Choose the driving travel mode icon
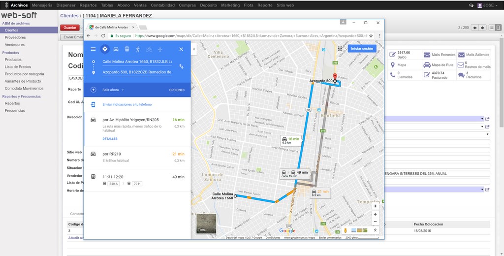Viewport: 504px width, 256px height. [x=116, y=49]
